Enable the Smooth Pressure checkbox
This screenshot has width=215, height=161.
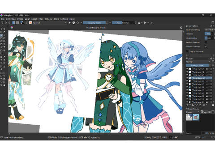[x=206, y=42]
